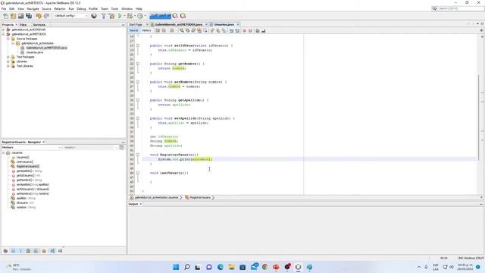Minimize the Projects panel with dash button
Image resolution: width=485 pixels, height=273 pixels.
coord(123,25)
